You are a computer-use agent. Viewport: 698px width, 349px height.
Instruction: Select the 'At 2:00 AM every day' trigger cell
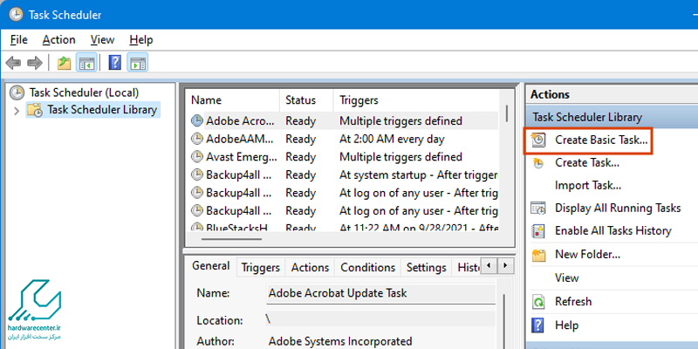click(392, 139)
